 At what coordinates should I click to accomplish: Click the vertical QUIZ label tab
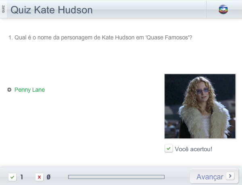tap(3, 9)
